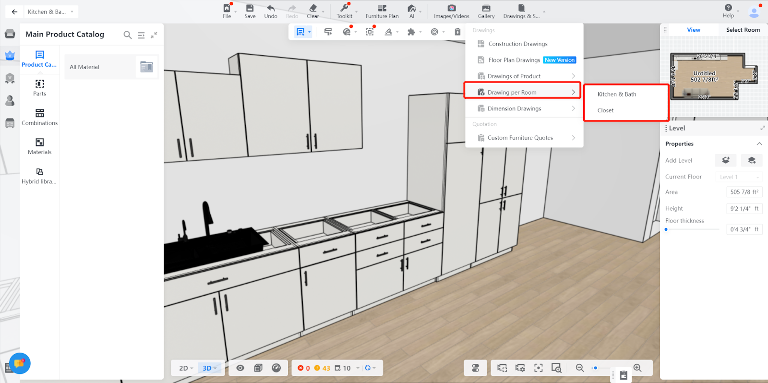Adjust the Floor thickness slider

666,229
